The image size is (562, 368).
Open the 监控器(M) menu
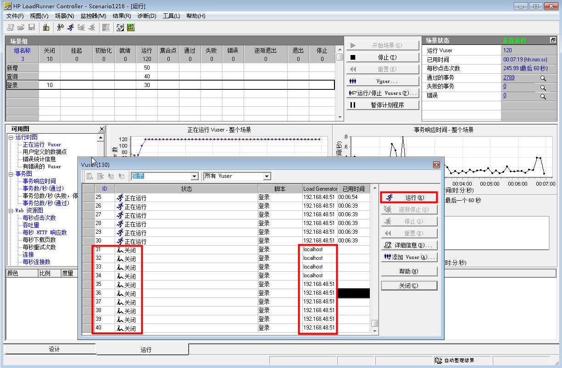(93, 16)
